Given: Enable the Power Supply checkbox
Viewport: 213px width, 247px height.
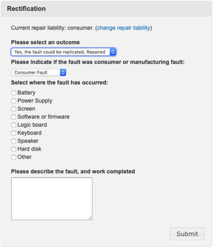Looking at the screenshot, I should [x=14, y=101].
